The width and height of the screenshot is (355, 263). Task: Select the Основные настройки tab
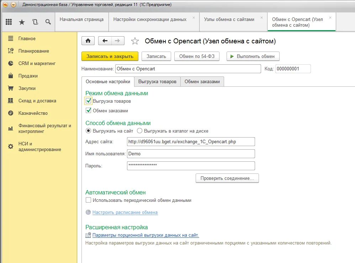pos(108,82)
